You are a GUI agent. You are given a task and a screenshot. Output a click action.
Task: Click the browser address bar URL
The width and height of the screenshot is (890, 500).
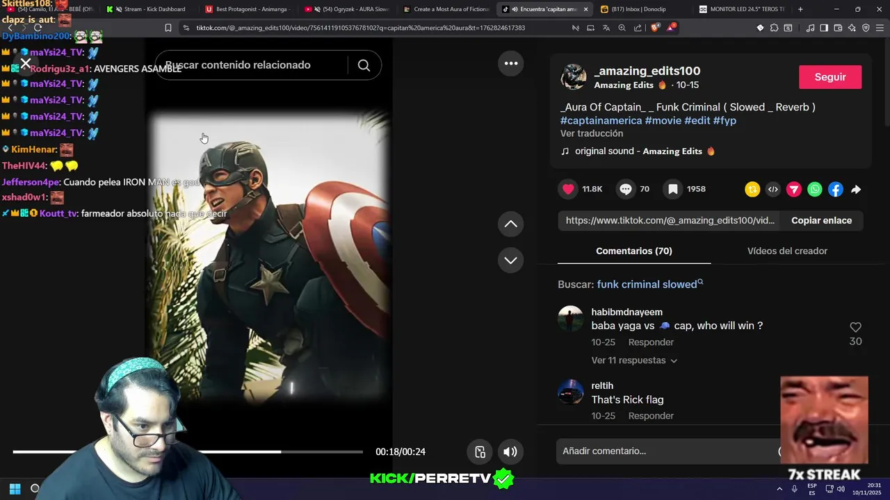(x=360, y=28)
